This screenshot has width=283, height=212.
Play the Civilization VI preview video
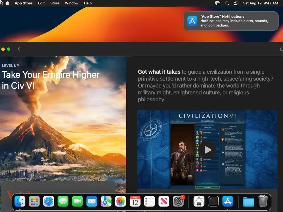(208, 150)
